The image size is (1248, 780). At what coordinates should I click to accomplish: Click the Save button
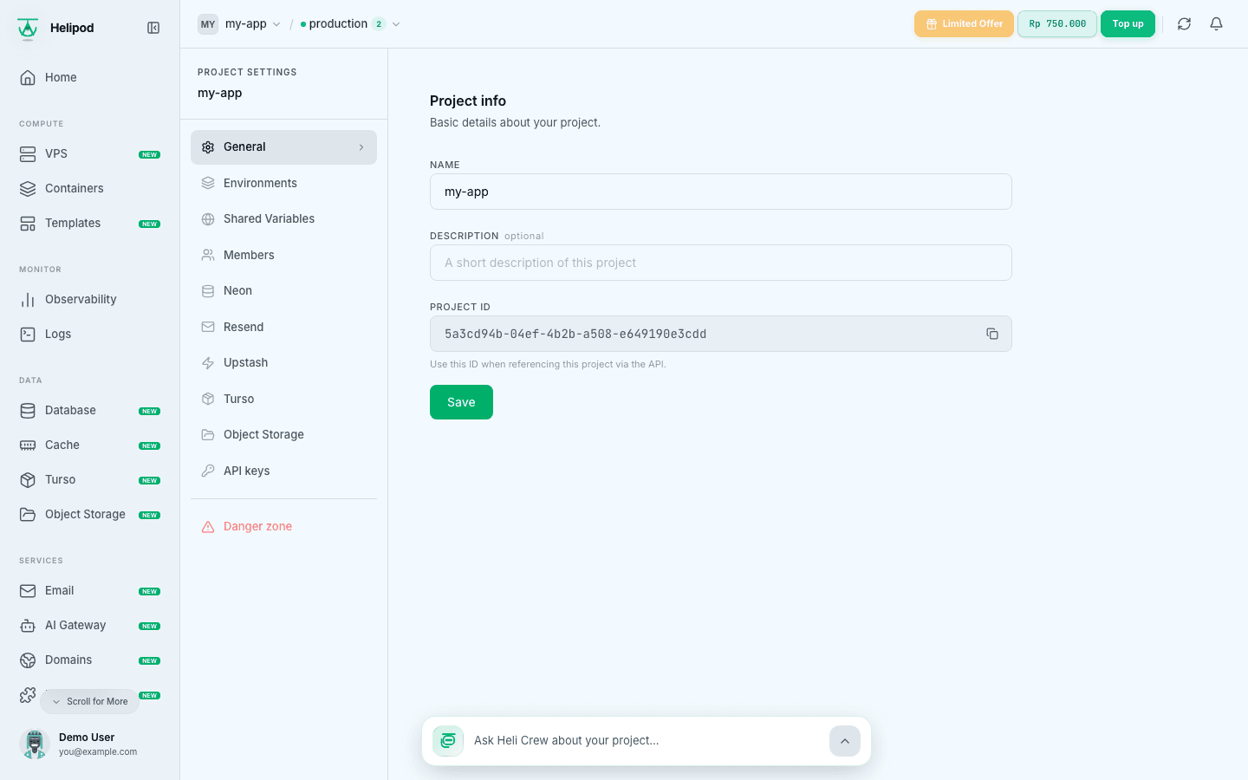461,402
